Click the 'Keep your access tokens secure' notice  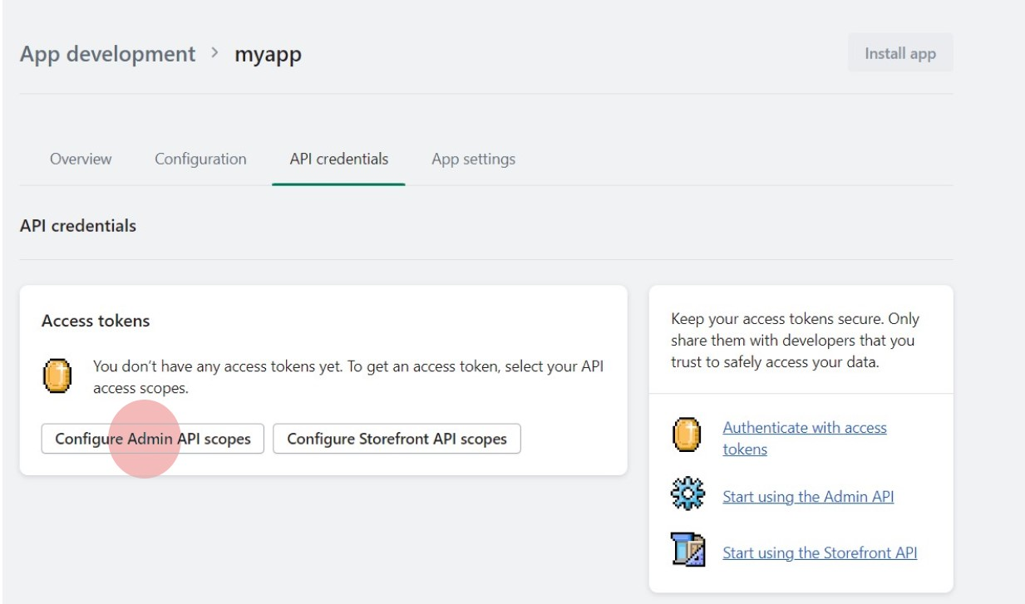(796, 341)
